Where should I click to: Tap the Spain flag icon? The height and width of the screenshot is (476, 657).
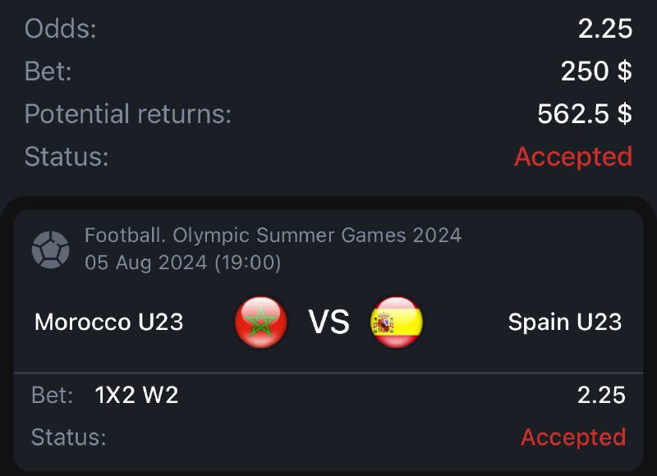coord(397,323)
